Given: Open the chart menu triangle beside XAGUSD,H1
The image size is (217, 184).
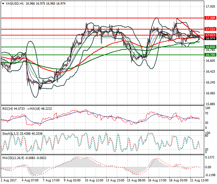Looking at the screenshot, I should [x=3, y=4].
